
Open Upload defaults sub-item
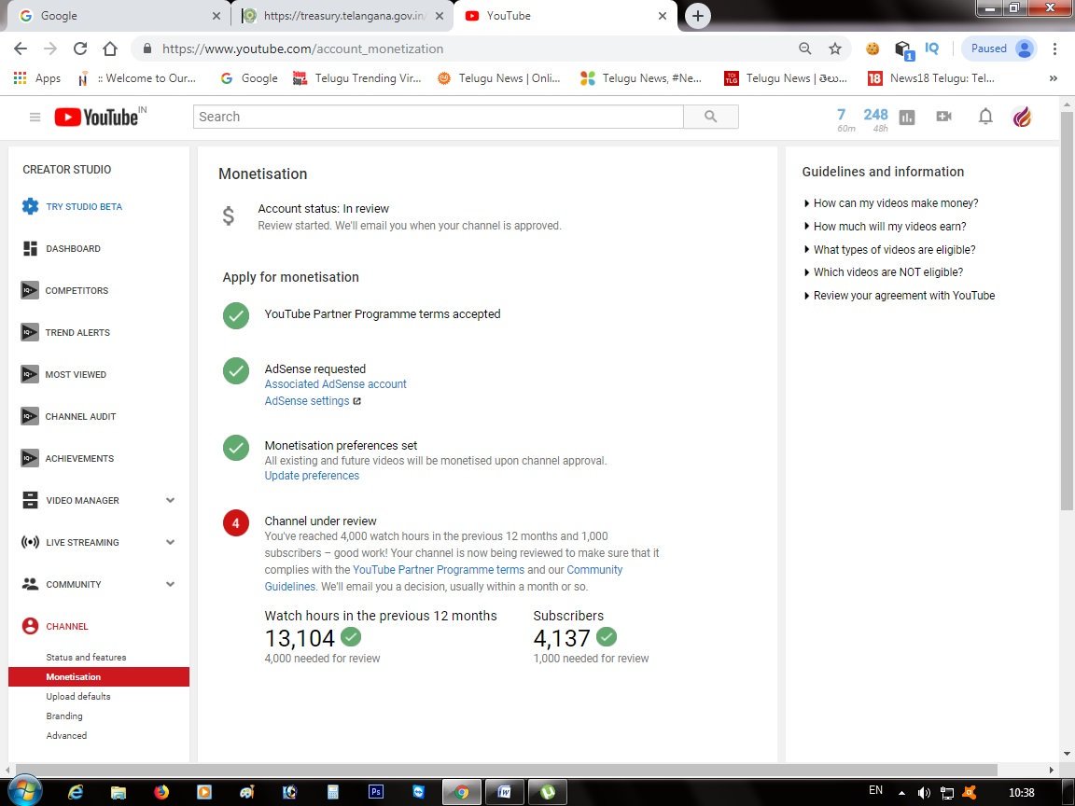[x=78, y=696]
